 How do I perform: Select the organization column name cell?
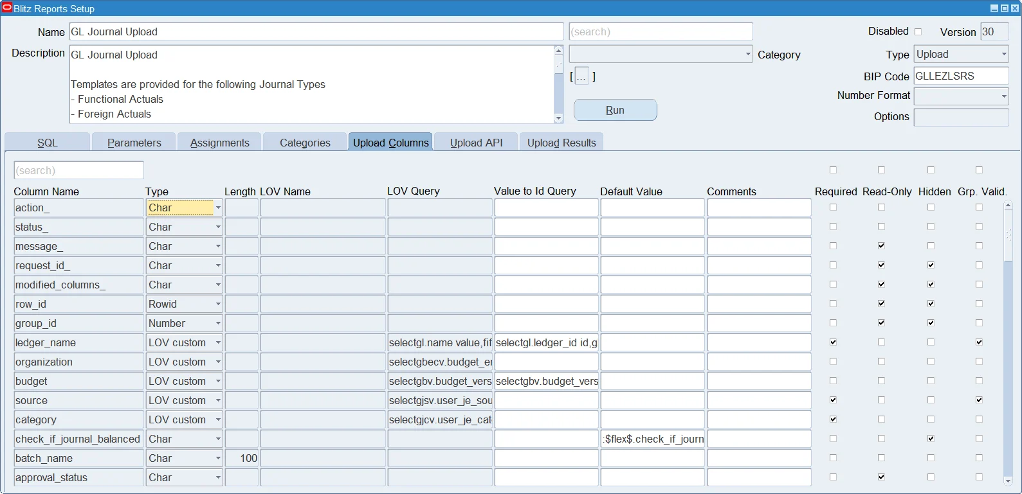pos(78,362)
